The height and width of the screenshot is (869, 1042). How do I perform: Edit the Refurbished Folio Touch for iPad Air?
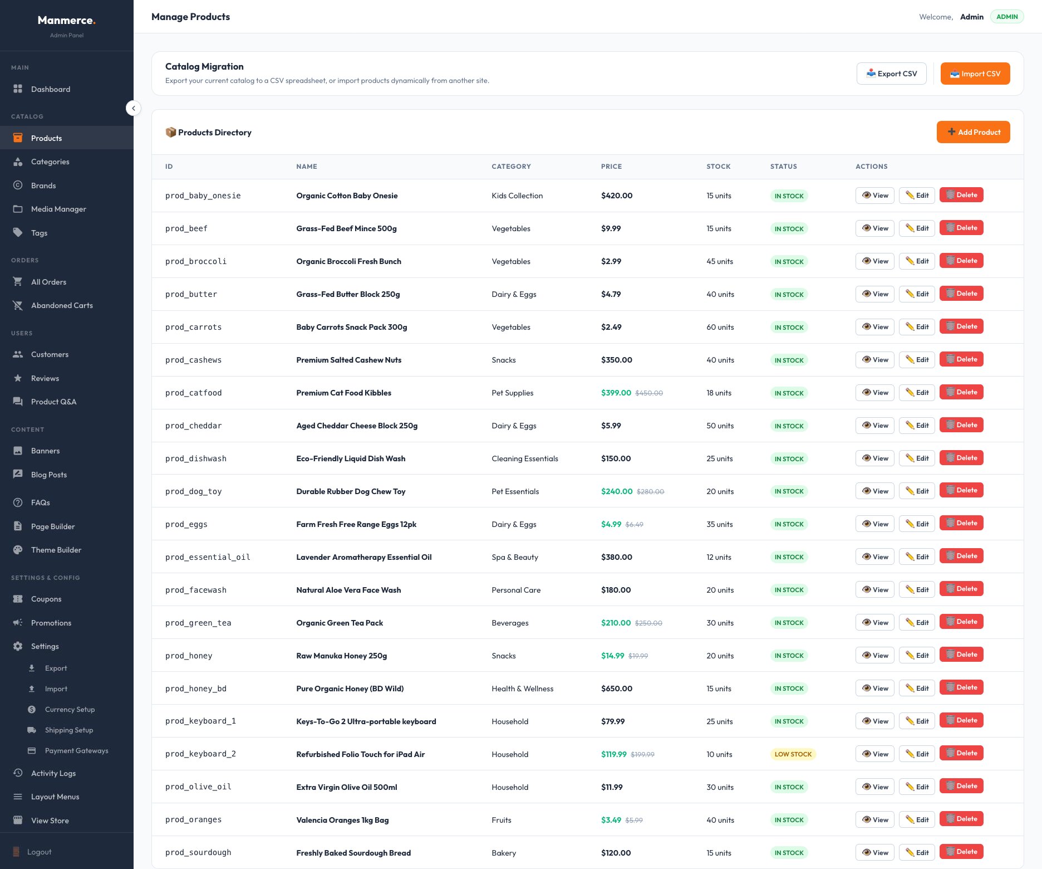tap(917, 754)
